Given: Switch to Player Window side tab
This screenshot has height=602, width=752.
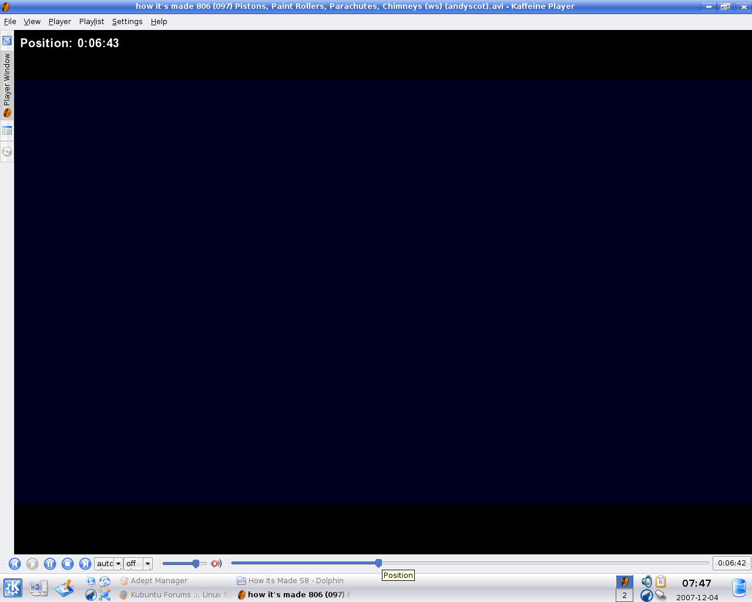Looking at the screenshot, I should click(7, 85).
